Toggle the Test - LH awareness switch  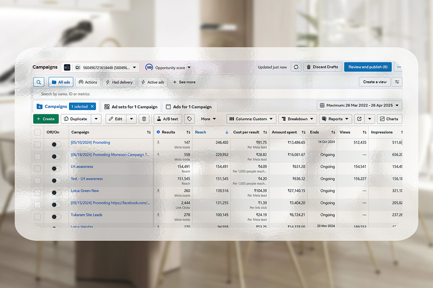click(x=56, y=180)
